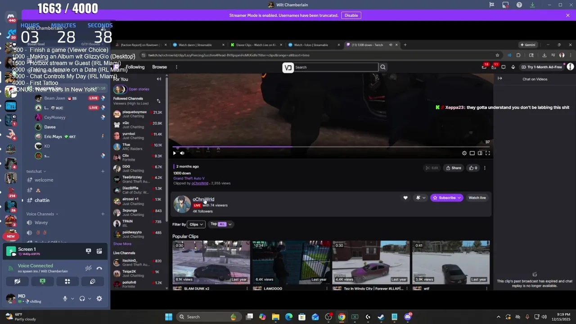Mute the Discord microphone
Image resolution: width=576 pixels, height=324 pixels.
tap(65, 298)
